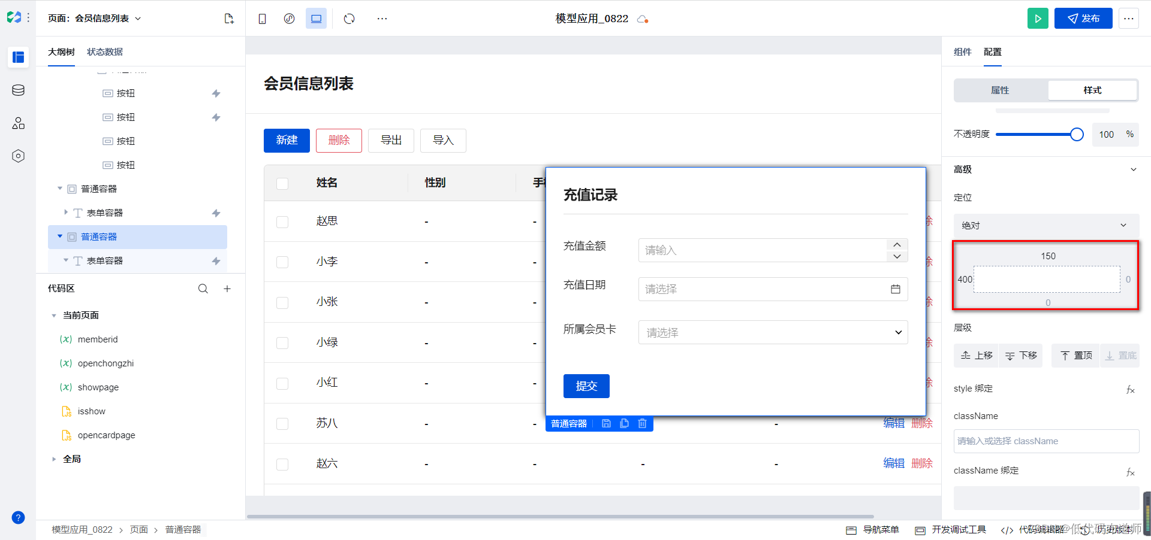Viewport: 1151px width, 540px height.
Task: Select the 属性 segment tab
Action: pos(1000,90)
